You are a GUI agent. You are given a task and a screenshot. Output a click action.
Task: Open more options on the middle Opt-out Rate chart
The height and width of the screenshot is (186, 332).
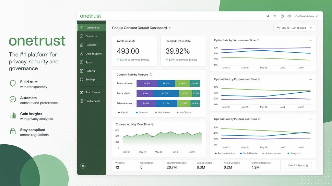click(x=310, y=79)
